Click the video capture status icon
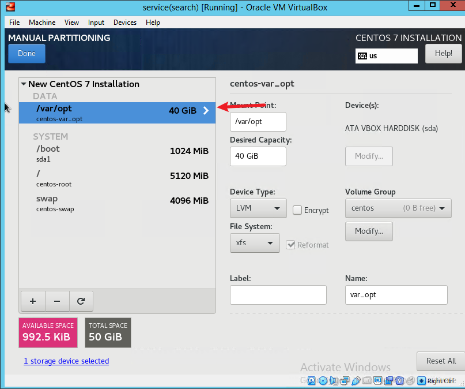 389,381
